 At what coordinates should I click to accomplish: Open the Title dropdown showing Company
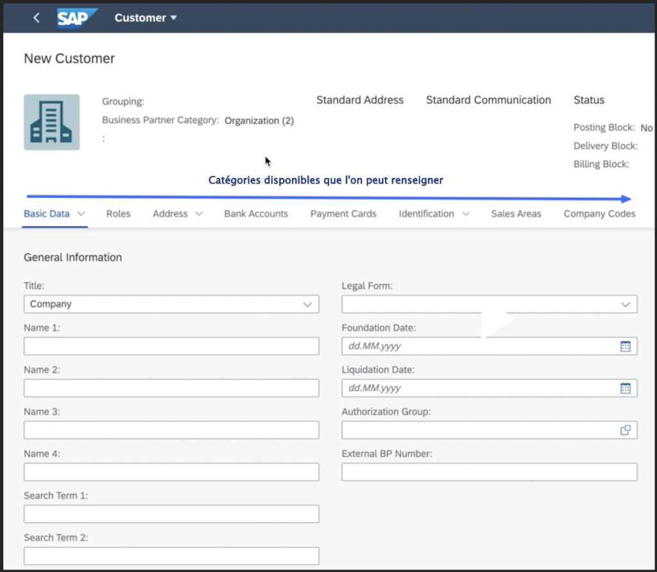pos(171,304)
